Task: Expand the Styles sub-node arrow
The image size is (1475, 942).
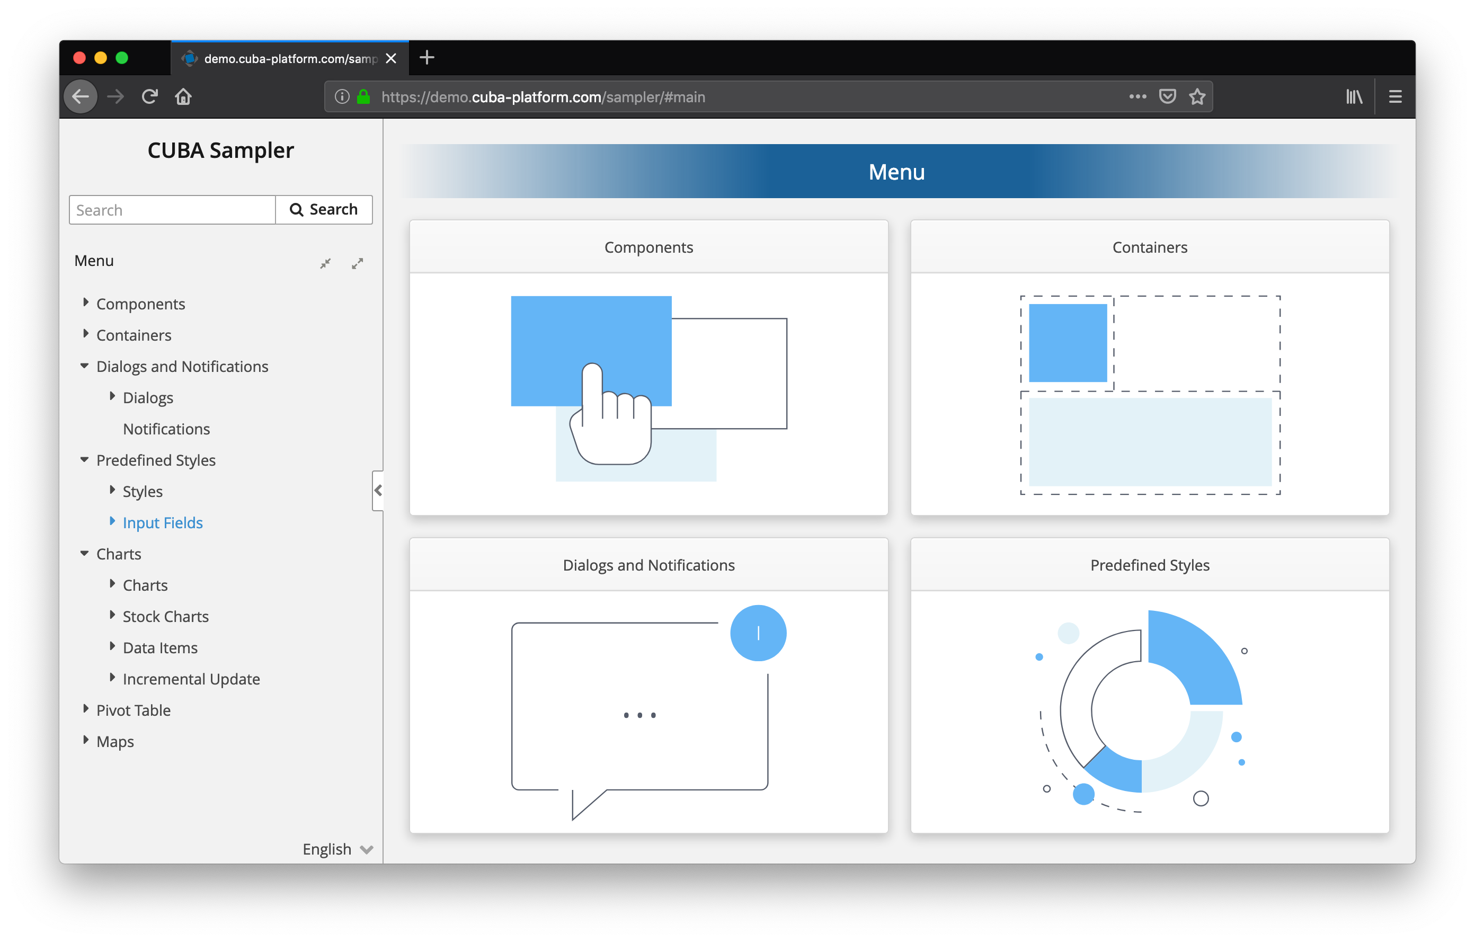Action: pos(112,490)
